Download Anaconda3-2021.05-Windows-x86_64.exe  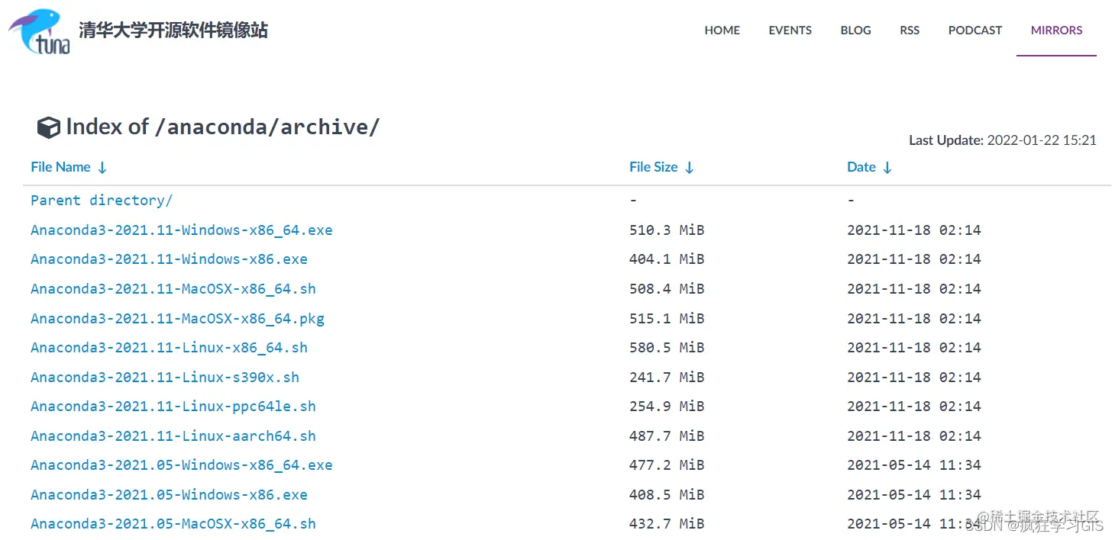click(182, 465)
